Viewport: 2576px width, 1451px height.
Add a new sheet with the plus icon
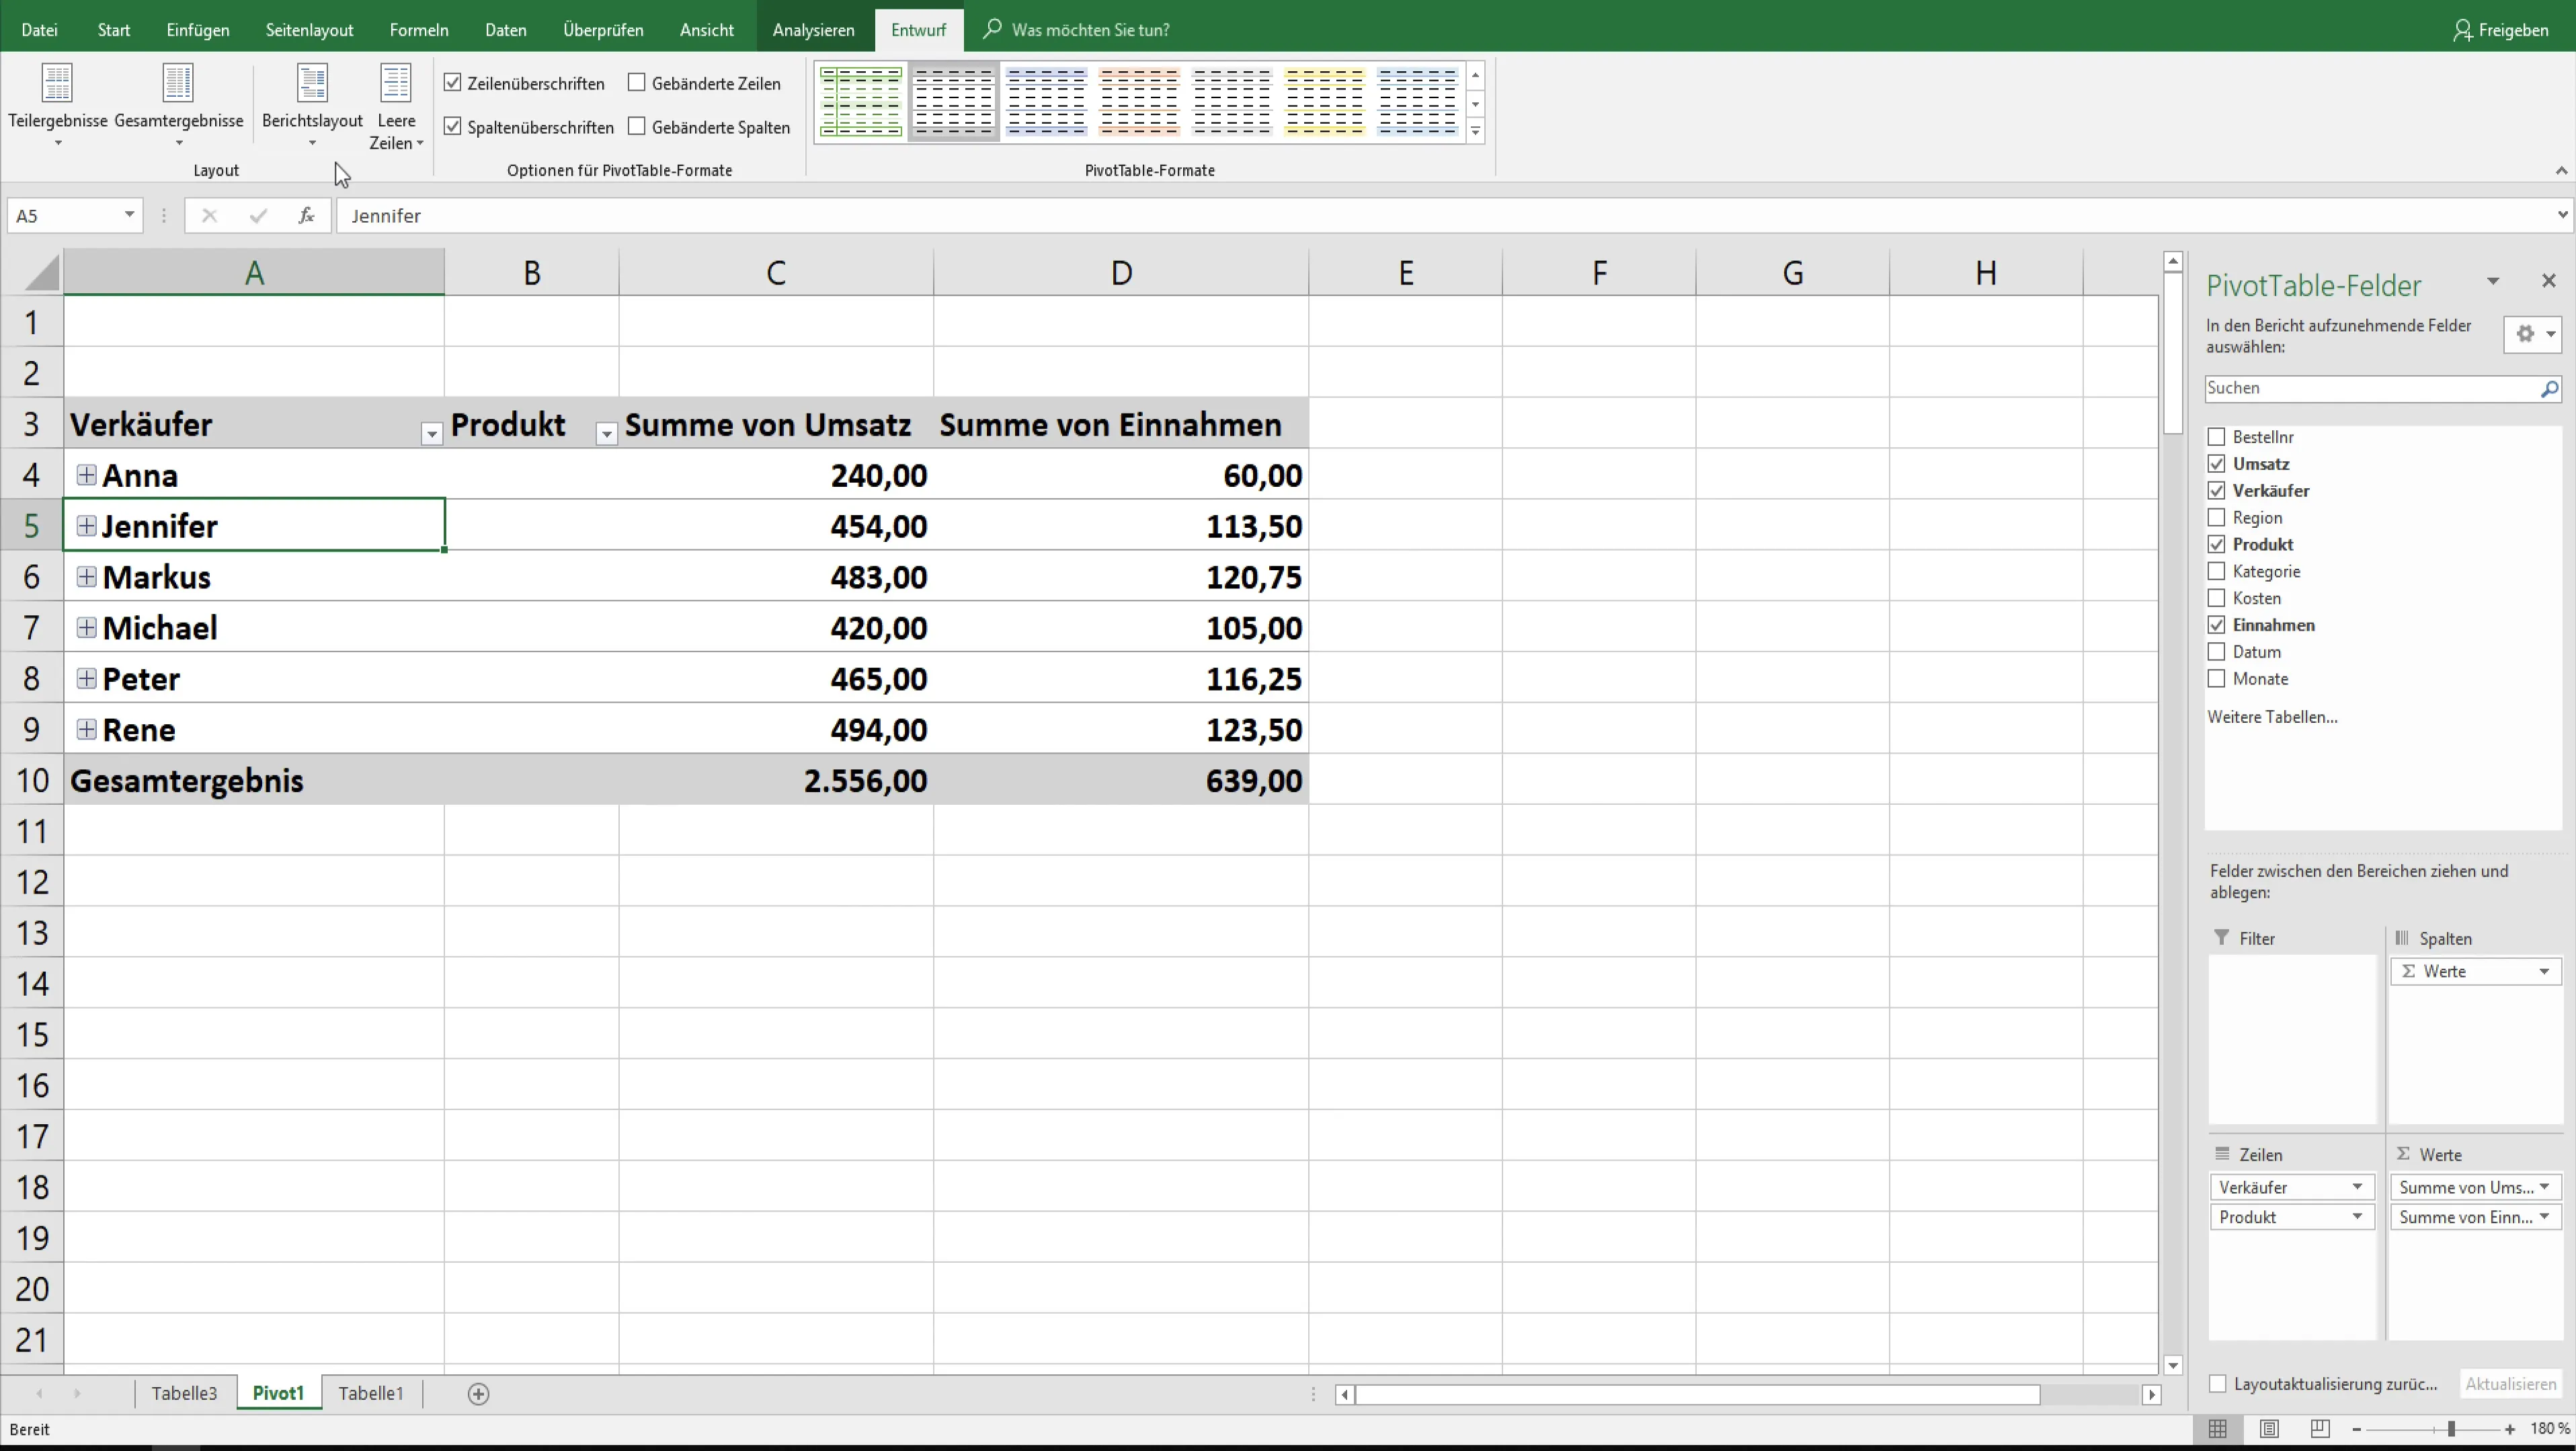(x=478, y=1394)
